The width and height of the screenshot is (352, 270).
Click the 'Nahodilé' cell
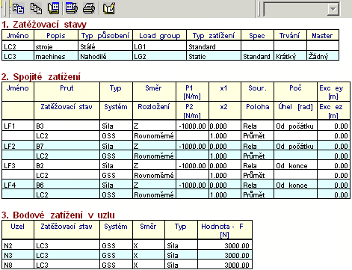[x=105, y=56]
